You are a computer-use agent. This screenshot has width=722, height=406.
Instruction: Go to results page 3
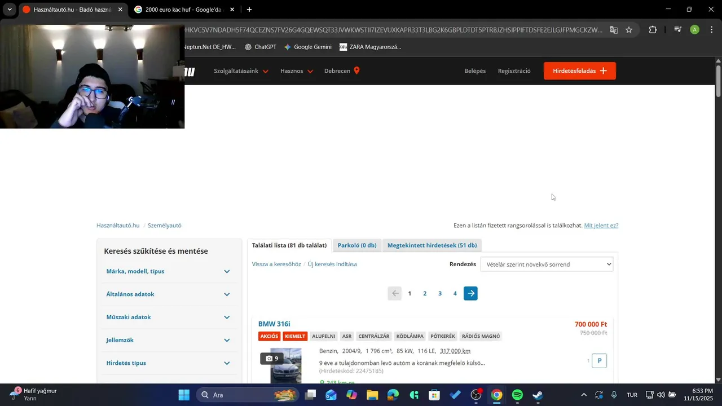pyautogui.click(x=440, y=293)
